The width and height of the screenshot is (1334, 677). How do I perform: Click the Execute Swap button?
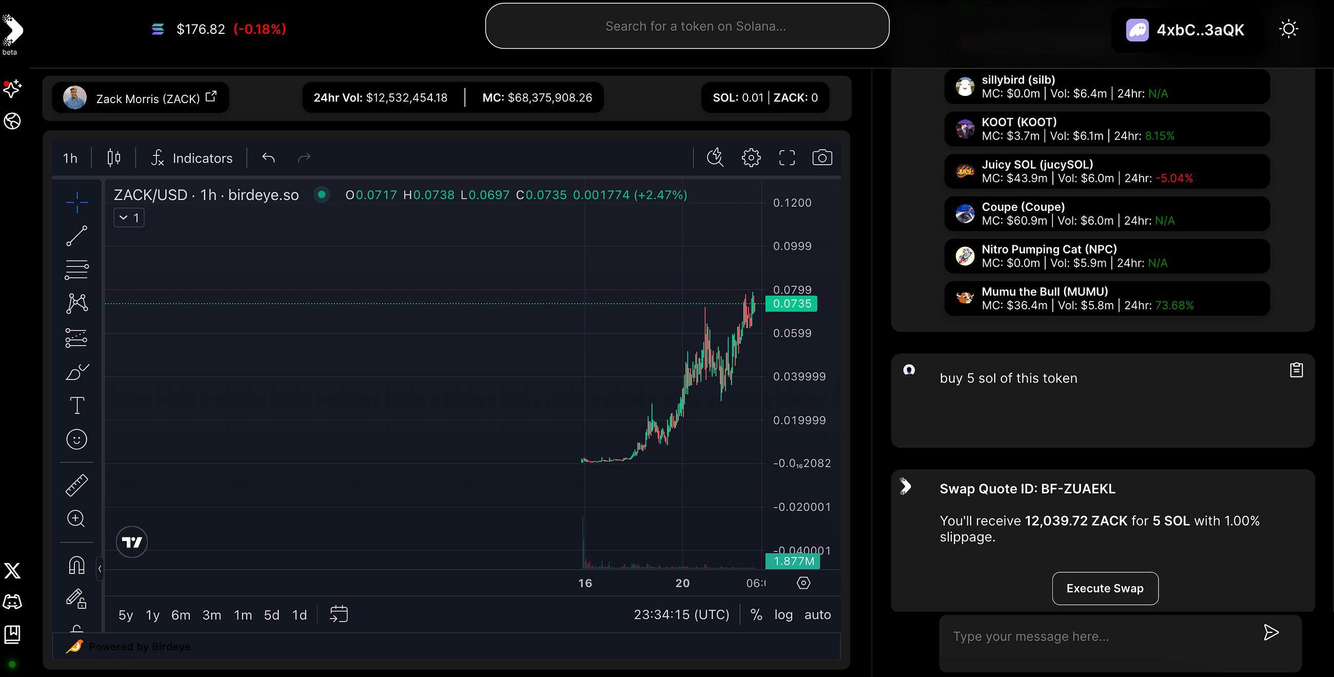(x=1105, y=588)
